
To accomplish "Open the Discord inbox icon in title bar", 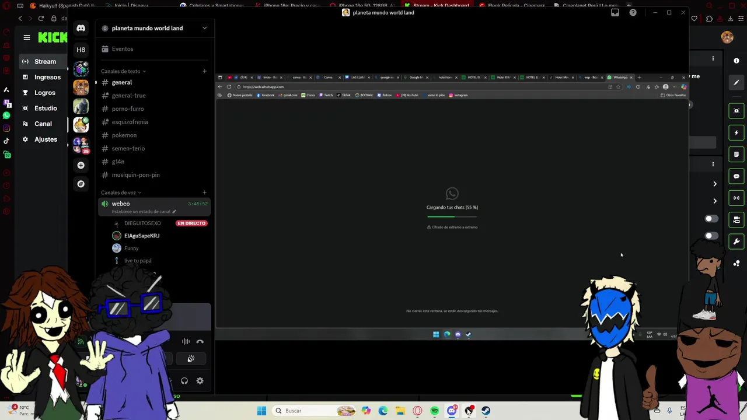I will pyautogui.click(x=615, y=12).
